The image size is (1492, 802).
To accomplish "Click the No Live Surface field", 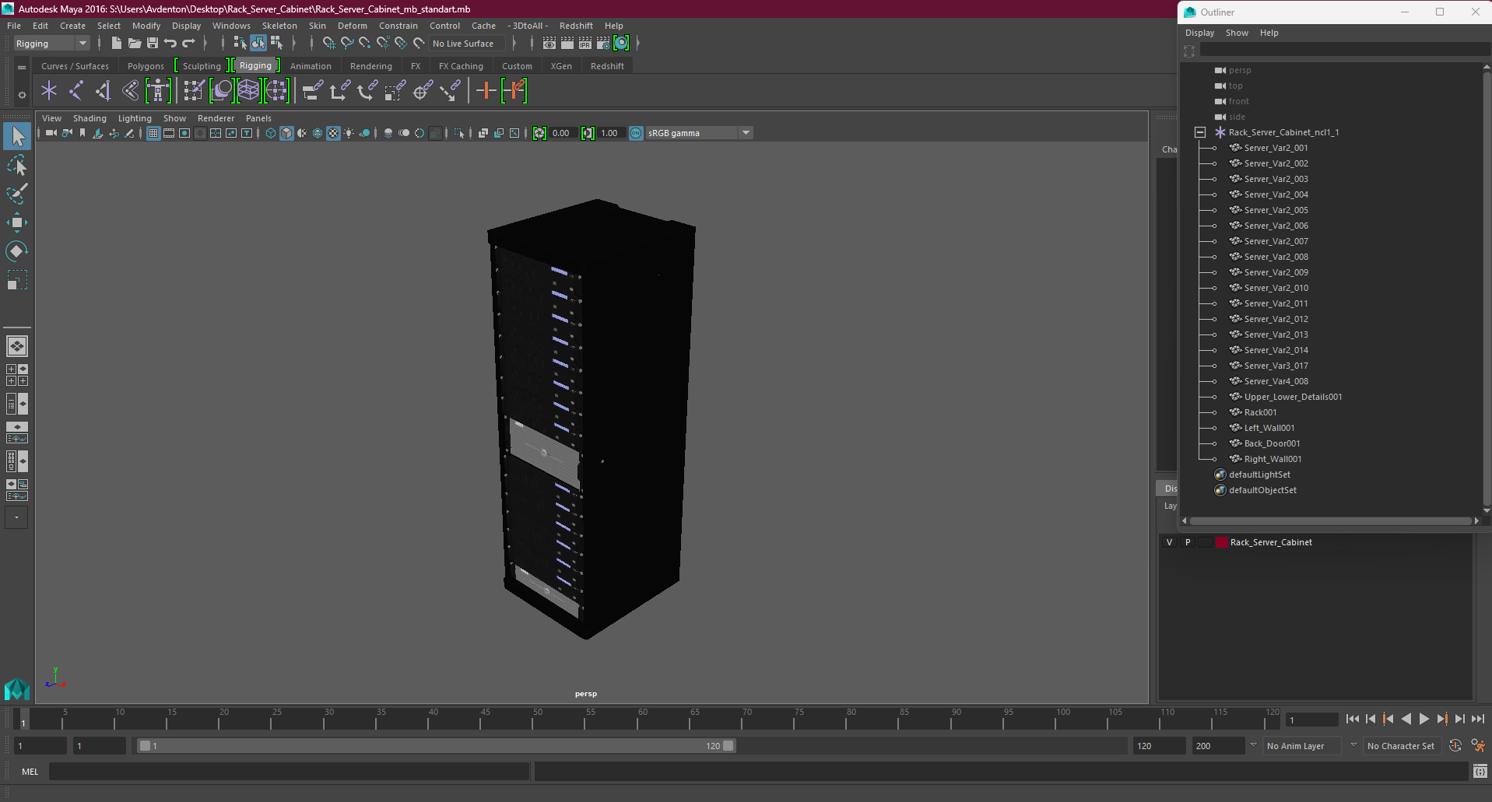I will click(467, 44).
